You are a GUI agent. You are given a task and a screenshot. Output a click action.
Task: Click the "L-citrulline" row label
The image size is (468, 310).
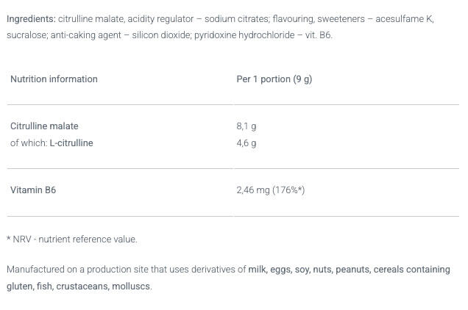(x=71, y=143)
